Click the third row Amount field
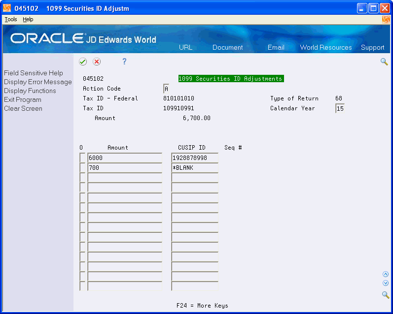Screen dimensions: 393x314 point(125,178)
